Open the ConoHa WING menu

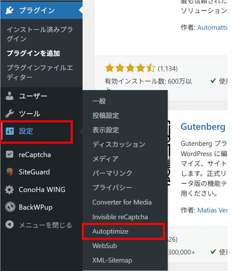(x=41, y=190)
